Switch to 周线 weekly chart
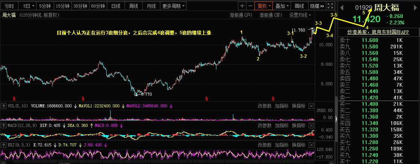 (x=133, y=6)
